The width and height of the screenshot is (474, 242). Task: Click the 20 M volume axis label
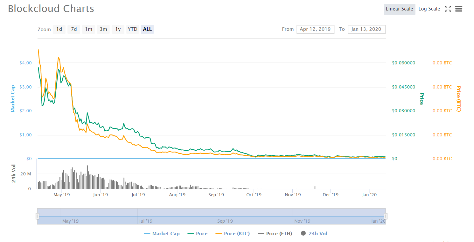tap(25, 174)
